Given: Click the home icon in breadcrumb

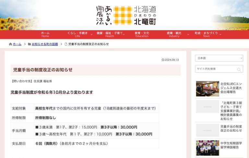Looking at the screenshot, I should [10, 44].
